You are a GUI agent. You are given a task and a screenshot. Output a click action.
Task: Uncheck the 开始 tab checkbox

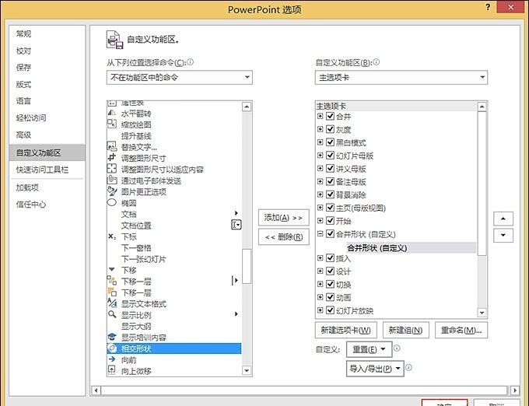(x=330, y=221)
